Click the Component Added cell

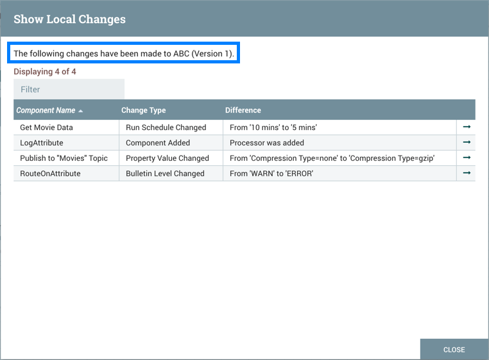point(158,143)
